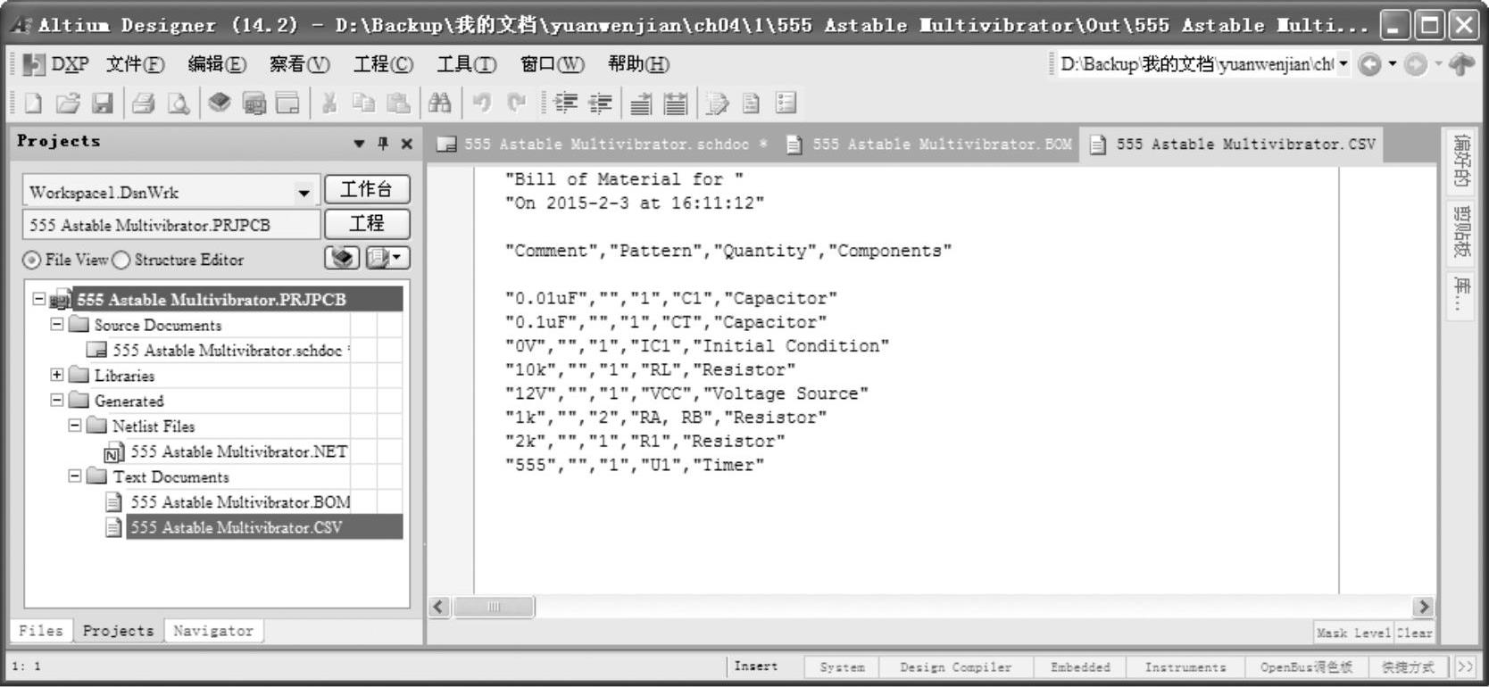This screenshot has height=687, width=1489.
Task: Click the 工程 project button
Action: pos(366,223)
